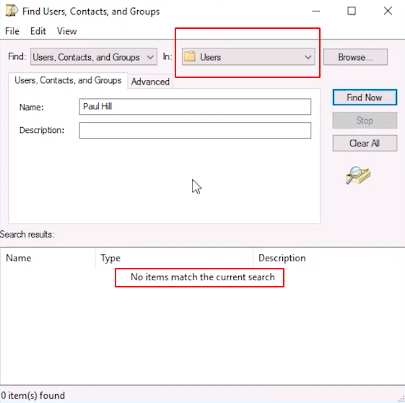Expand the Find type dropdown
This screenshot has width=405, height=403.
pos(94,56)
